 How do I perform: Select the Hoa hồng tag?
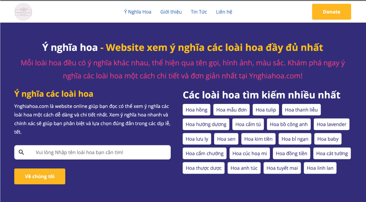tap(196, 110)
